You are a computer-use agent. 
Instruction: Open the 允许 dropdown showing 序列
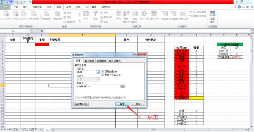(98, 72)
